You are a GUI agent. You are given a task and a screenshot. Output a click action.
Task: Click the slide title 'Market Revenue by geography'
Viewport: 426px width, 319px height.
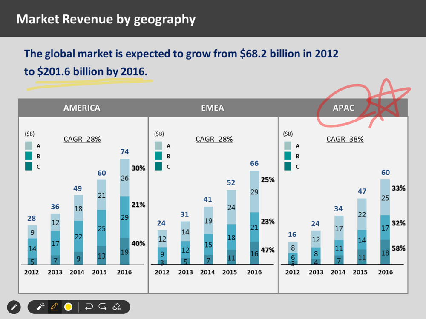[106, 19]
